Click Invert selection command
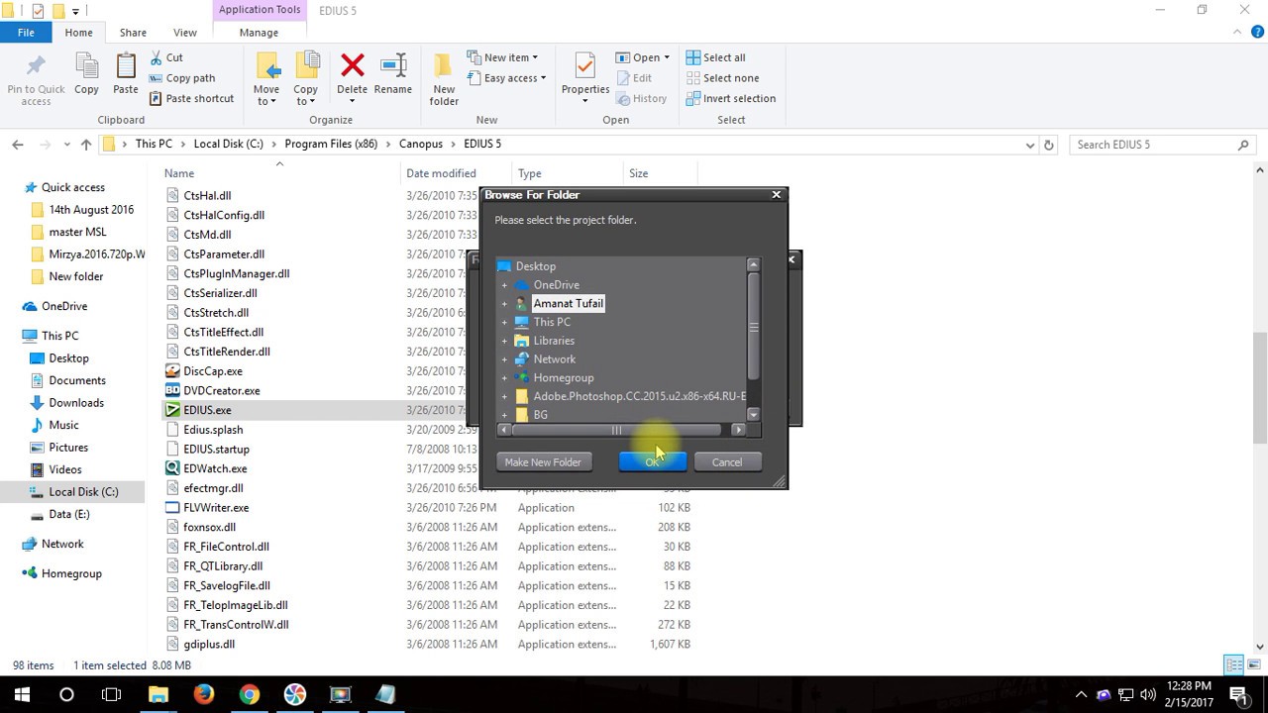 click(x=731, y=98)
